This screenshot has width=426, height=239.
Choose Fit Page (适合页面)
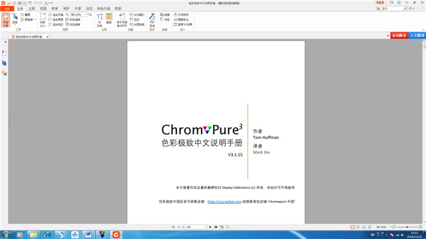(x=56, y=15)
